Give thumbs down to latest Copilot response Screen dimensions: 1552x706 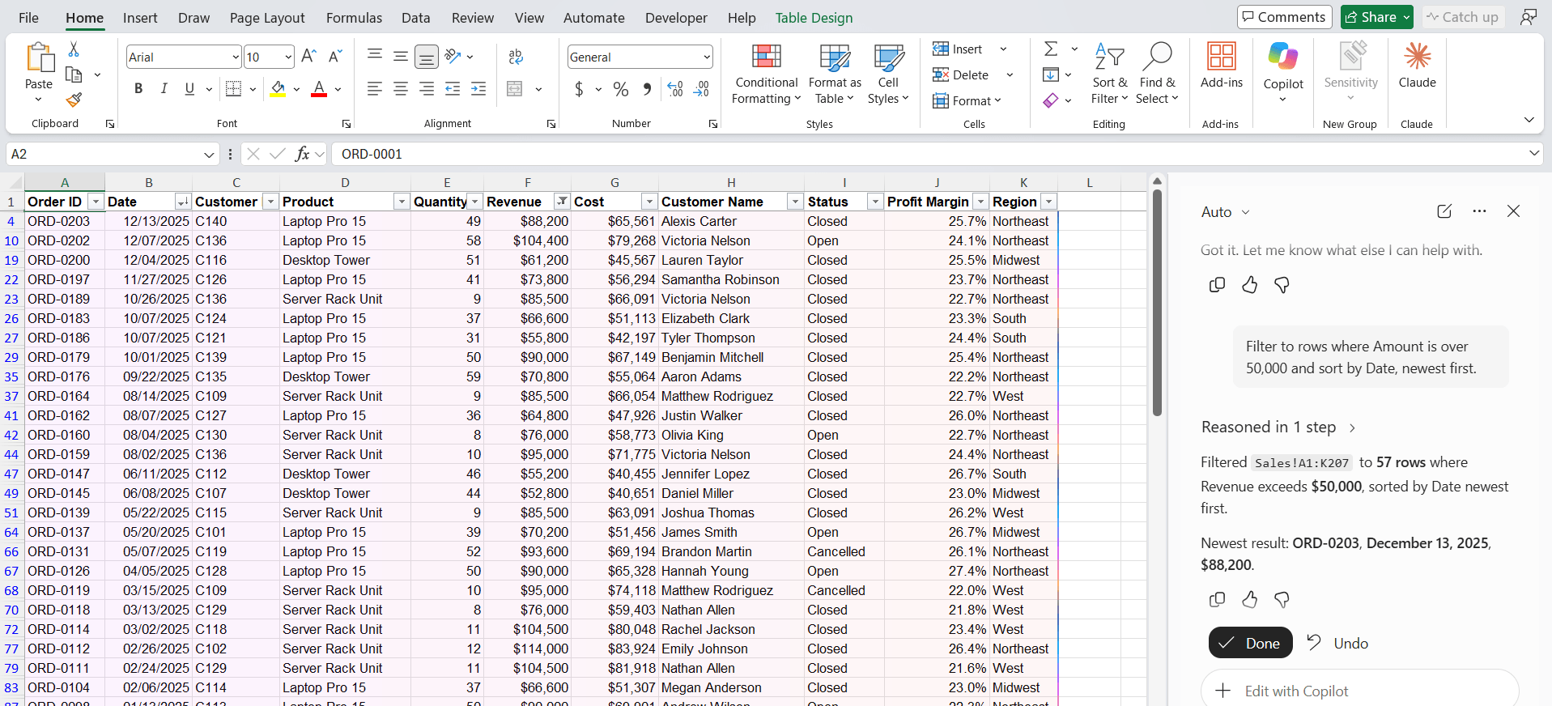click(x=1282, y=599)
